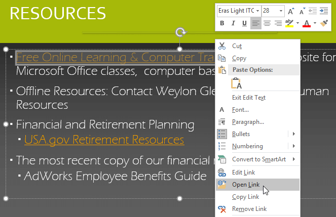Center align the text
The height and width of the screenshot is (217, 336).
[x=267, y=23]
